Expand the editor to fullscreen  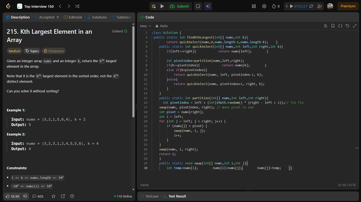point(355,26)
